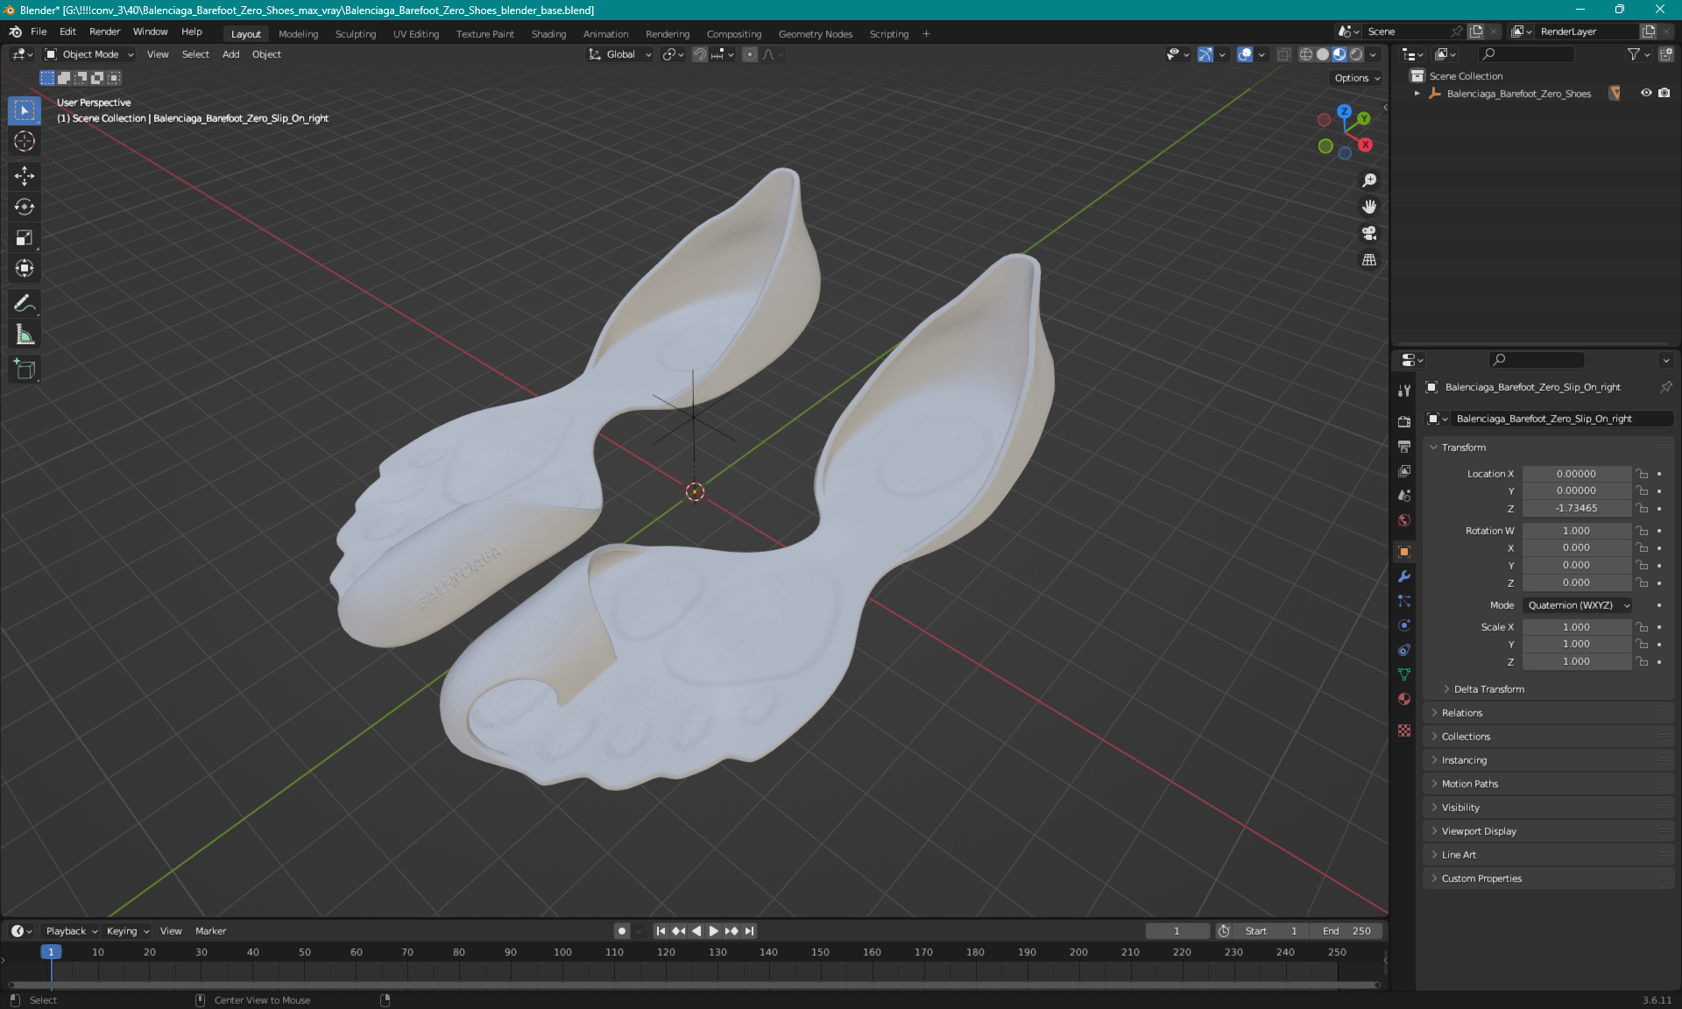Open the View Layer properties tab
The height and width of the screenshot is (1009, 1682).
(x=1404, y=471)
